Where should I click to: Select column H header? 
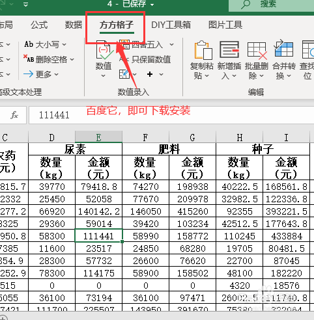(x=239, y=138)
